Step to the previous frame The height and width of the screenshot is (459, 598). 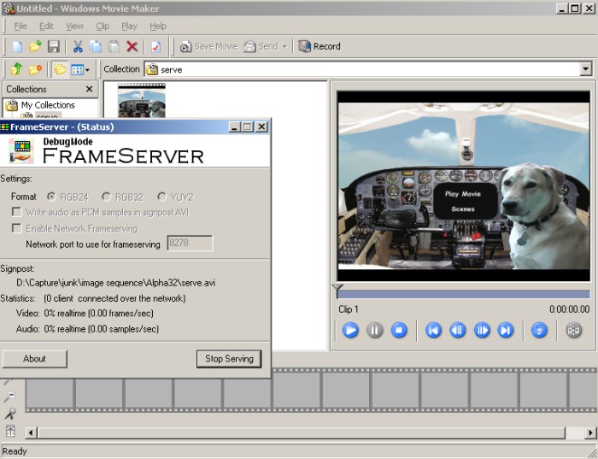click(x=458, y=331)
